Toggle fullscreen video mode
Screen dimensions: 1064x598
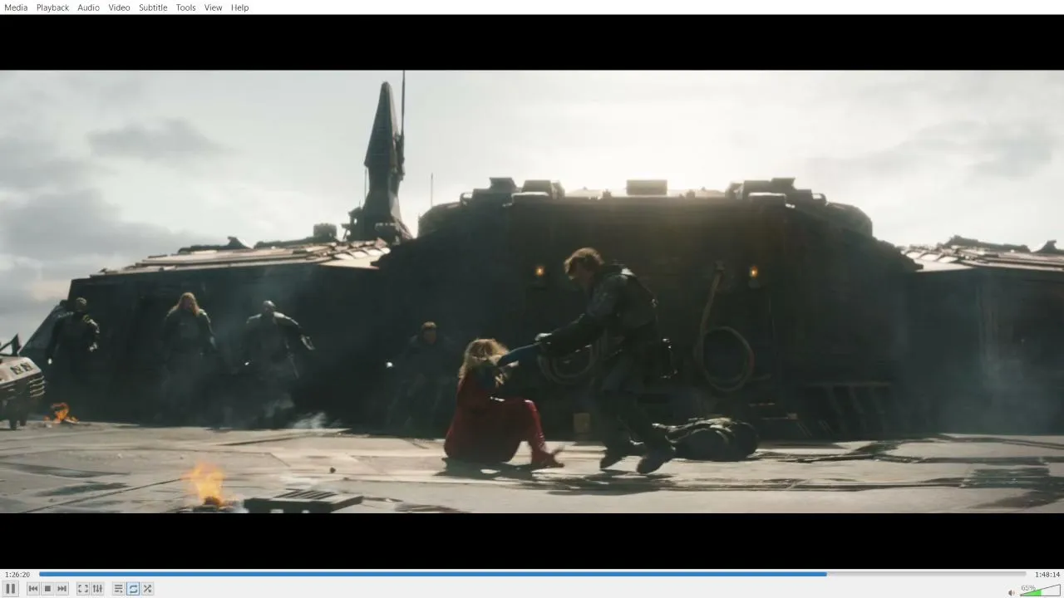click(83, 589)
